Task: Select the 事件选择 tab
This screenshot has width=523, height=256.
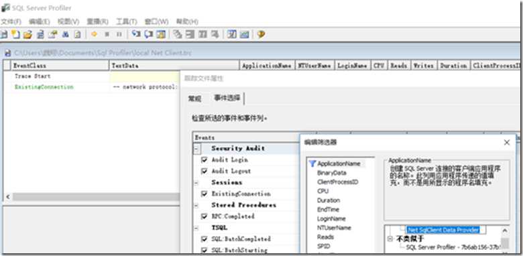Action: [x=227, y=98]
